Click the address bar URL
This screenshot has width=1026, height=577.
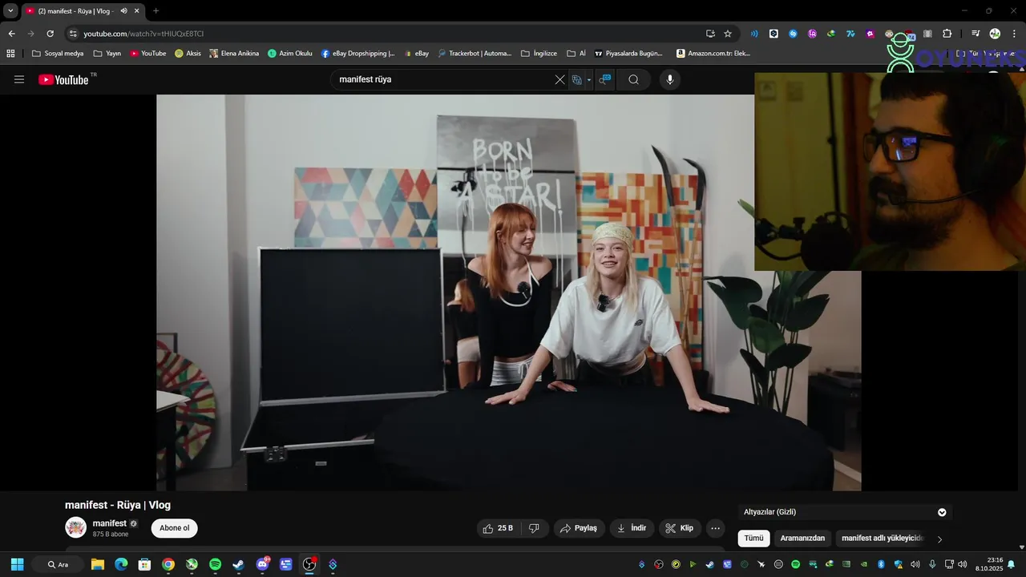pyautogui.click(x=143, y=34)
